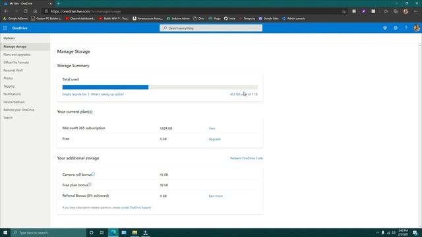Select Manage storage in the sidebar

[25, 47]
